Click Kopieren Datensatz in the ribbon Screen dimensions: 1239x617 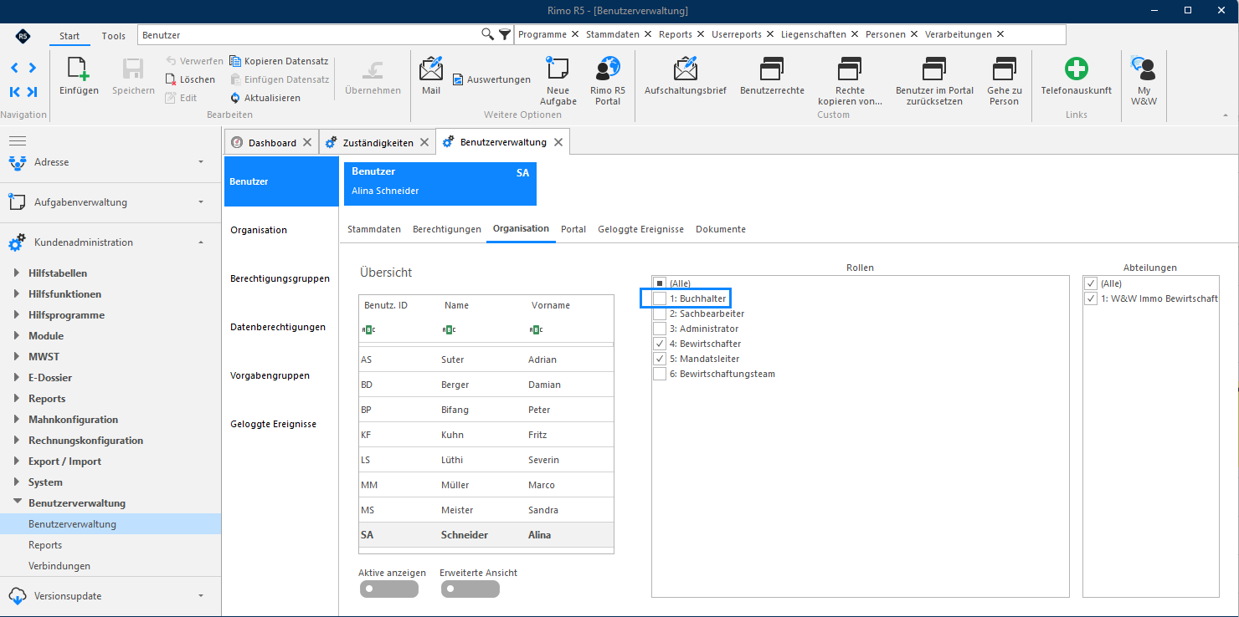(x=279, y=61)
